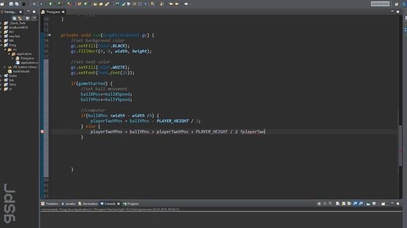Close the Pong.java editor tab
The height and width of the screenshot is (228, 407).
tap(63, 12)
